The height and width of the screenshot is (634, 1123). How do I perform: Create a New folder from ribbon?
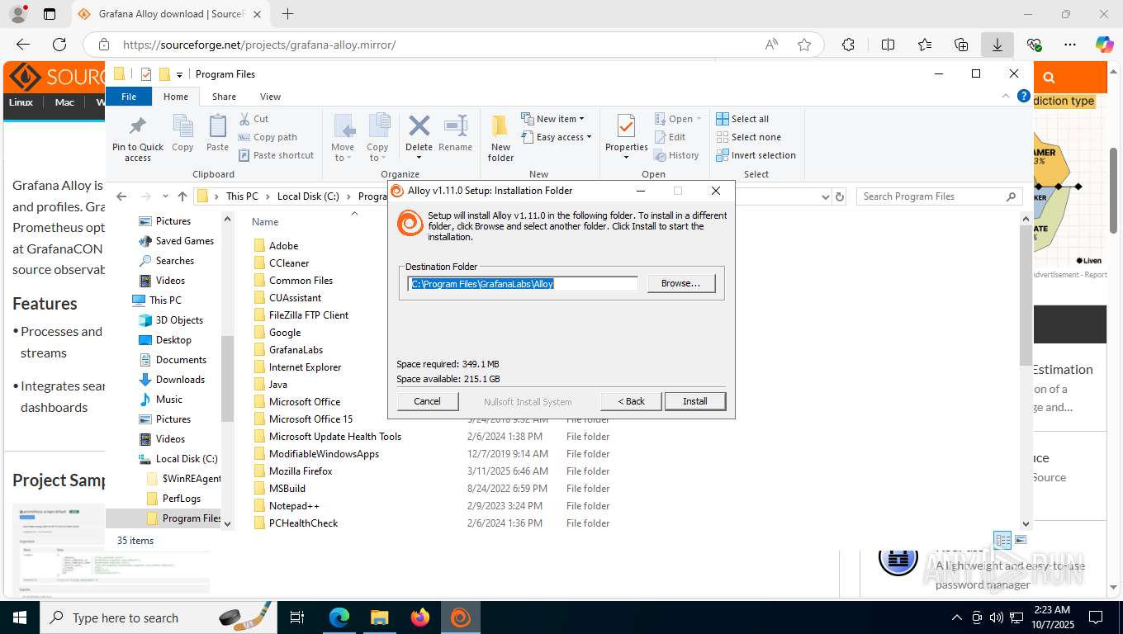500,138
